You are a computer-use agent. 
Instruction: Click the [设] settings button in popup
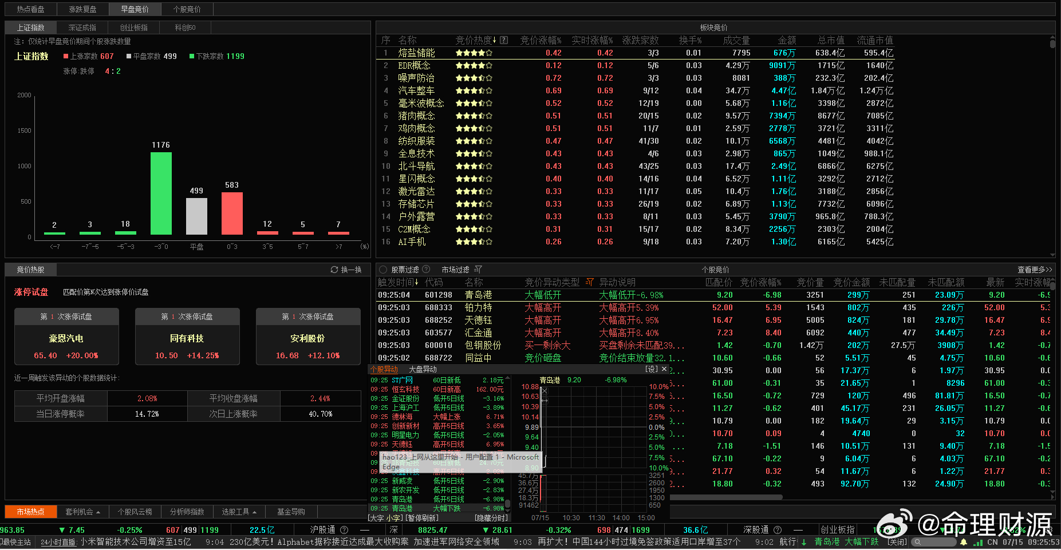click(652, 369)
